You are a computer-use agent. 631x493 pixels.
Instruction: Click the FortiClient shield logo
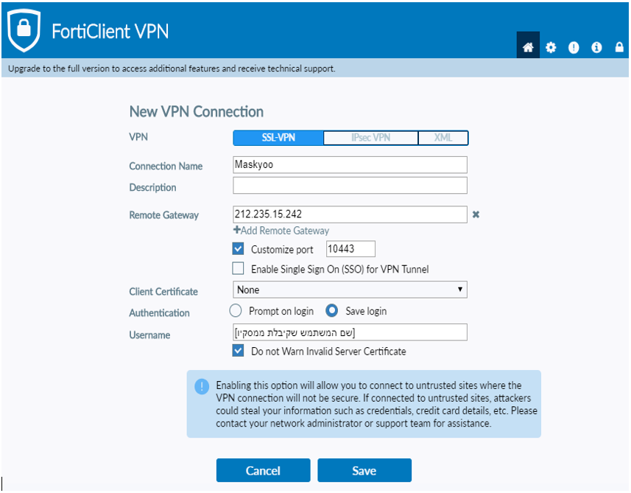point(24,31)
